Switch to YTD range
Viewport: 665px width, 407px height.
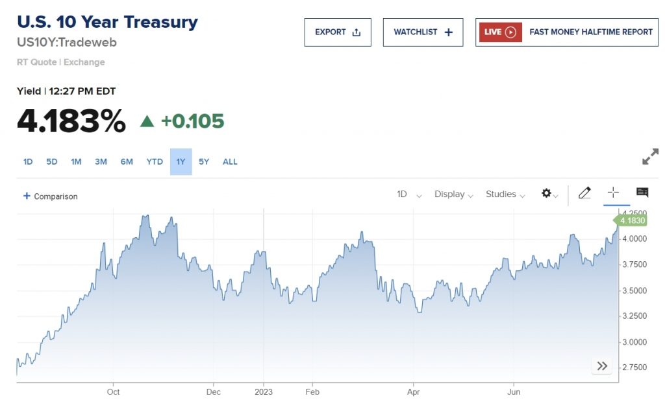pyautogui.click(x=155, y=161)
